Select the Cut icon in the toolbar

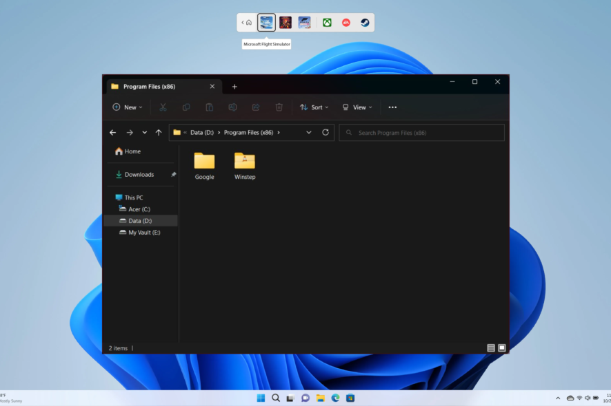(163, 107)
